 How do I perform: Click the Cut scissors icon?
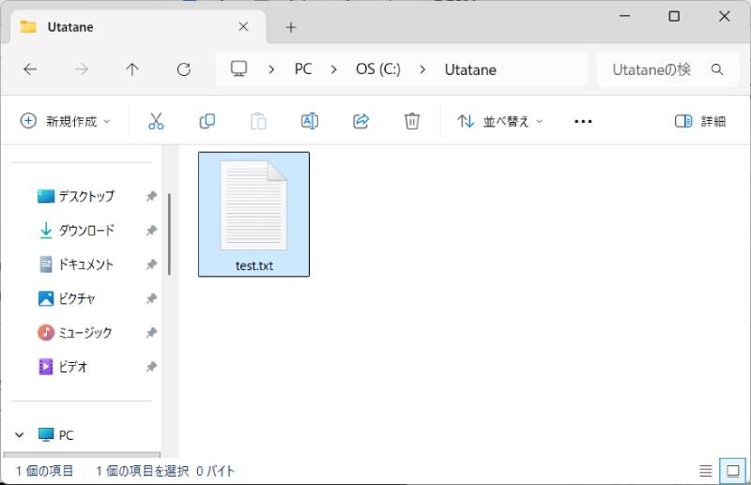click(x=156, y=121)
